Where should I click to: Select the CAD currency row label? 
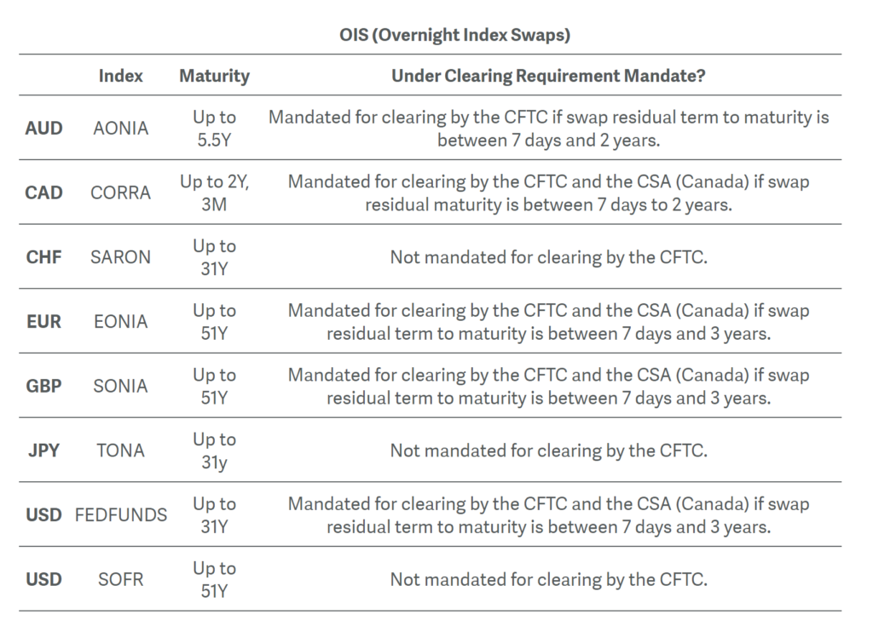pos(44,192)
